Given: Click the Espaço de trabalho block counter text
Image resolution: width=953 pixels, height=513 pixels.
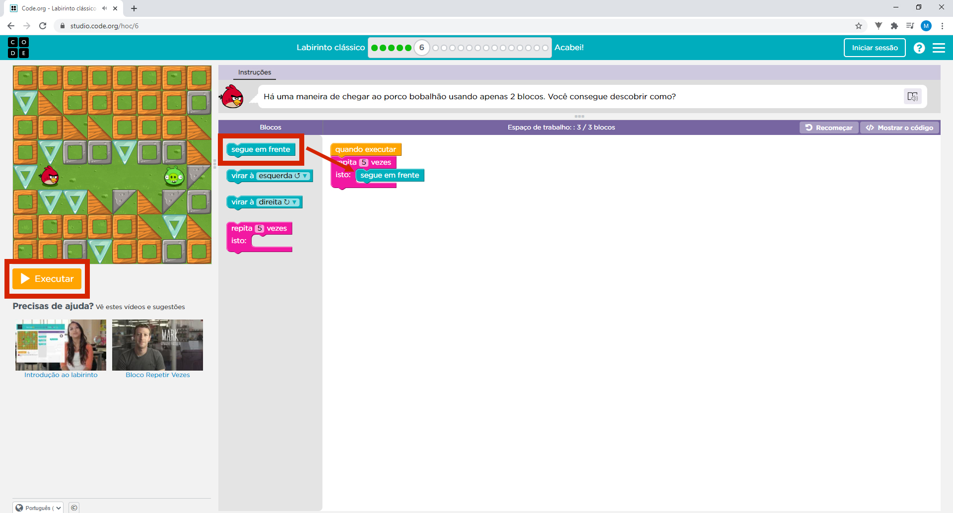Looking at the screenshot, I should (561, 128).
